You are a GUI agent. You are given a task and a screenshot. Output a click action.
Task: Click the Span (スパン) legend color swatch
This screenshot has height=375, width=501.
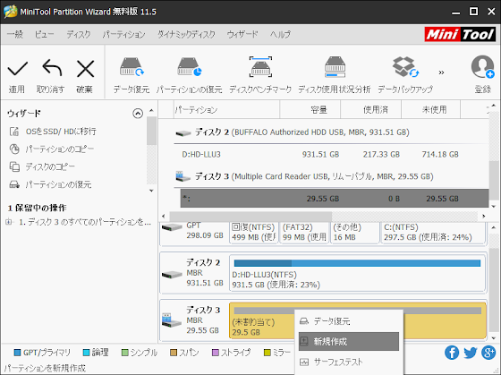(174, 353)
